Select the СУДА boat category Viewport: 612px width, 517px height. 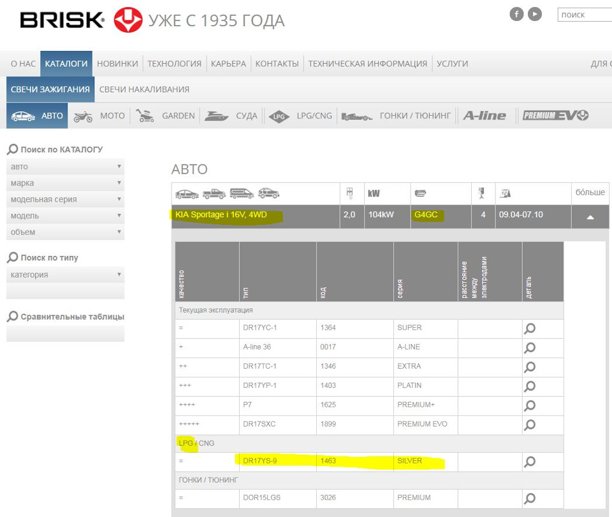click(231, 116)
